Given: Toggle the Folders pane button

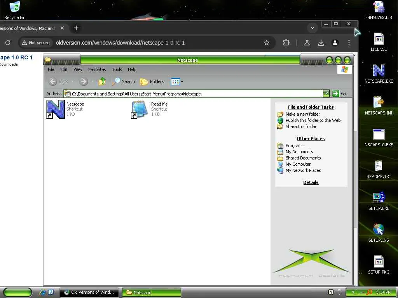Looking at the screenshot, I should coord(152,81).
